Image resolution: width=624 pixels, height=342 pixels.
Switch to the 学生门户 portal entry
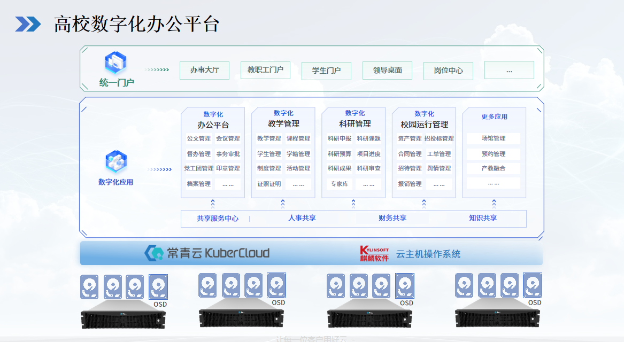[x=326, y=71]
